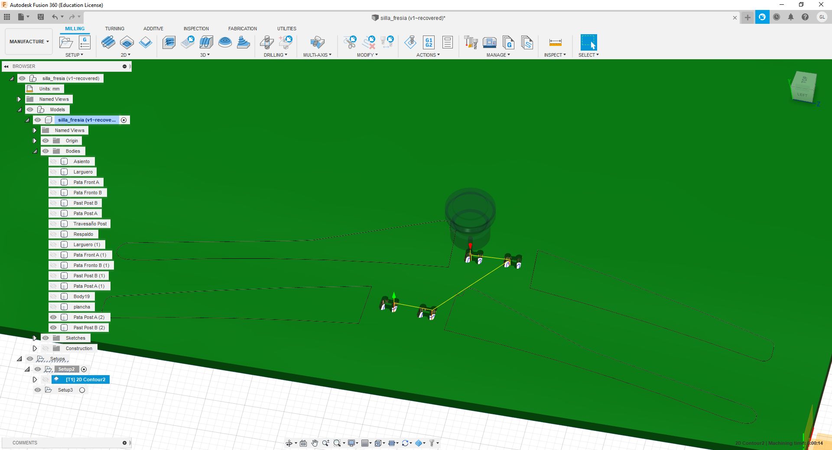The height and width of the screenshot is (450, 832).
Task: Click the Simulate icon in Actions
Action: [x=410, y=42]
